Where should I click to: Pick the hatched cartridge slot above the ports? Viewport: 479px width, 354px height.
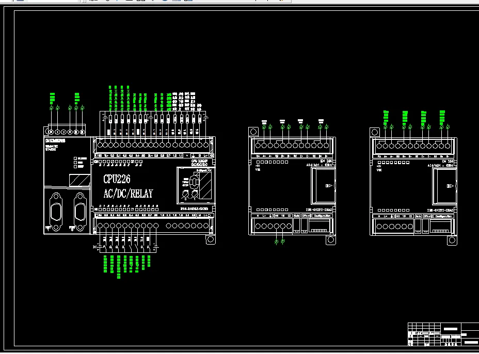[x=79, y=180]
